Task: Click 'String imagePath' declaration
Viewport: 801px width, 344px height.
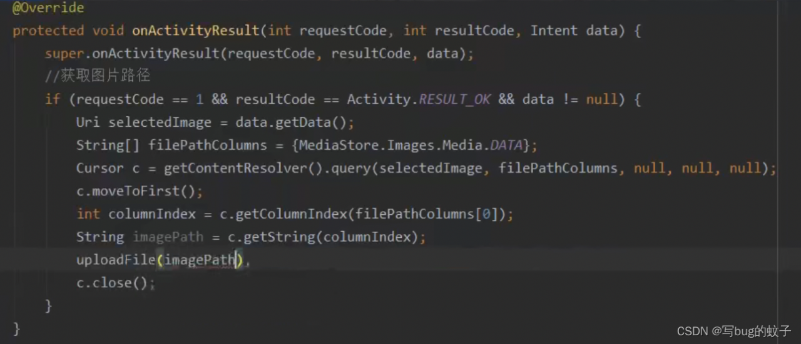Action: point(140,237)
